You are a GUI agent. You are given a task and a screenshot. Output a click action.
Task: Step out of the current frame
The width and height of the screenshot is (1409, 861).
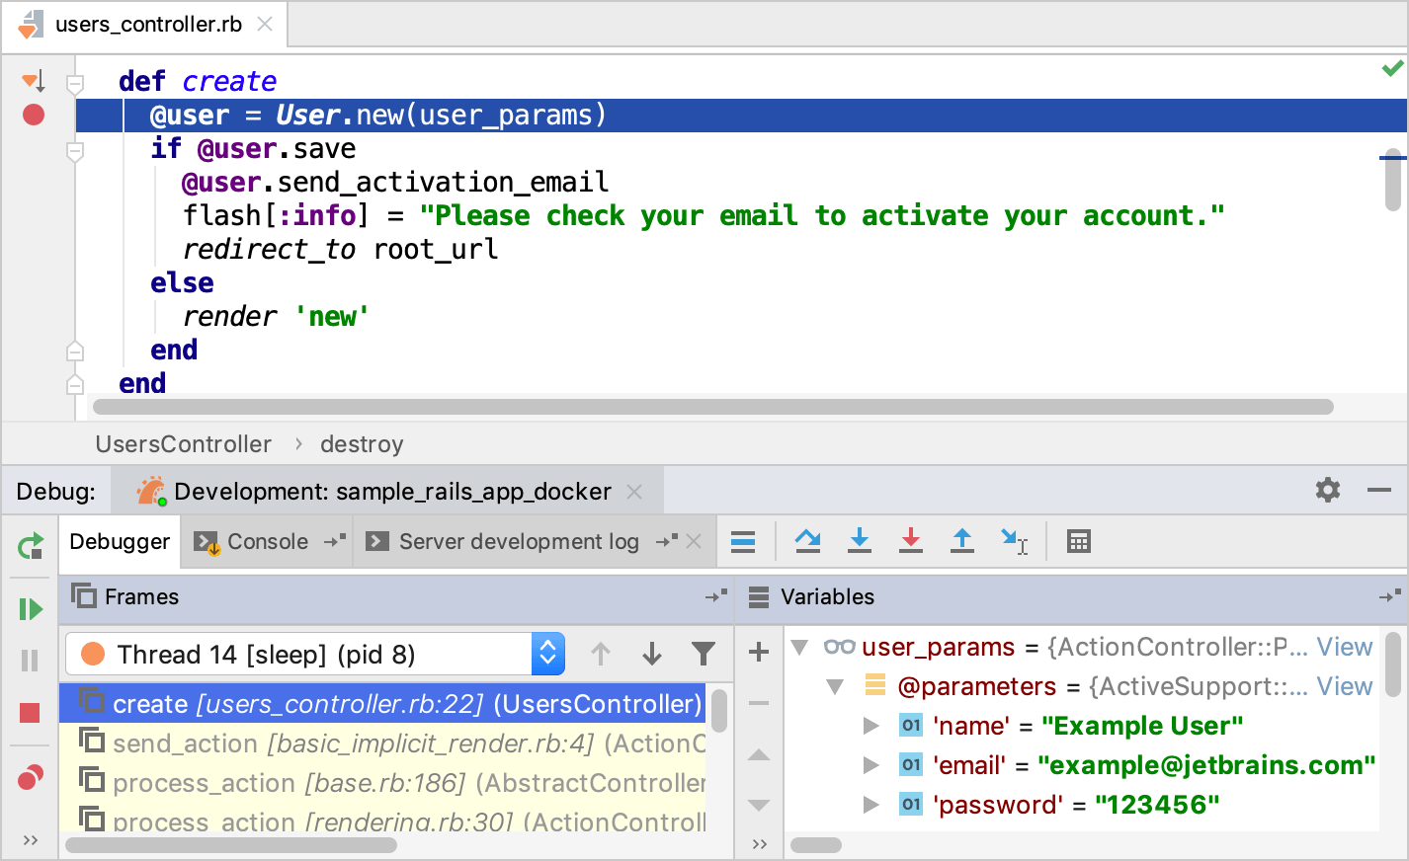[x=962, y=541]
